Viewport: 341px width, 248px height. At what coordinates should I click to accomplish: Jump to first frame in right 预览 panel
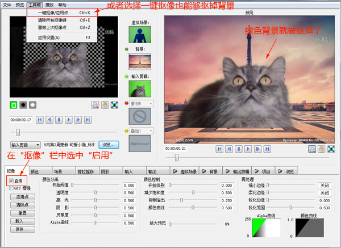(219, 149)
